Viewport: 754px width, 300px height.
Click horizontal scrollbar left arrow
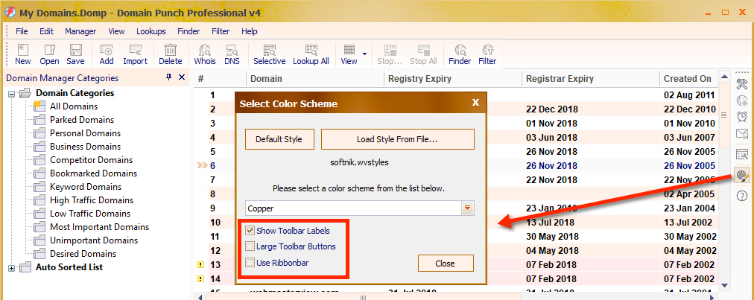tap(200, 297)
